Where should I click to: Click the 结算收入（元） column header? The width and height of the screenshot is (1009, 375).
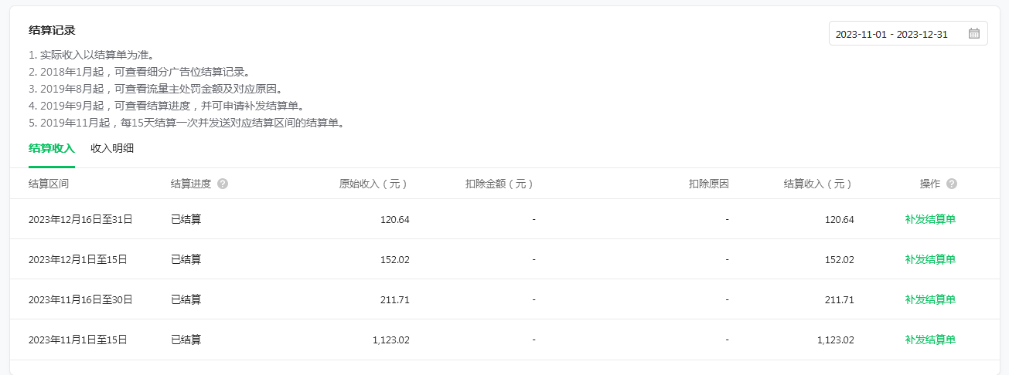tap(819, 184)
